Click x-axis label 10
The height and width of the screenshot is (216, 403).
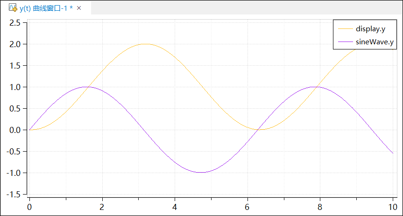point(393,207)
